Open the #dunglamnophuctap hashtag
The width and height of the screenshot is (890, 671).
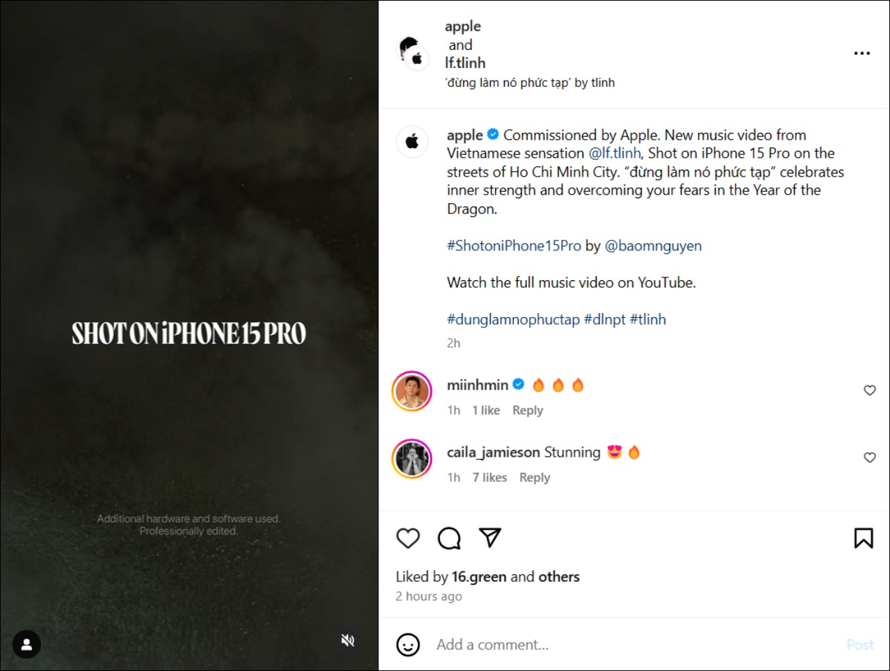(x=513, y=320)
